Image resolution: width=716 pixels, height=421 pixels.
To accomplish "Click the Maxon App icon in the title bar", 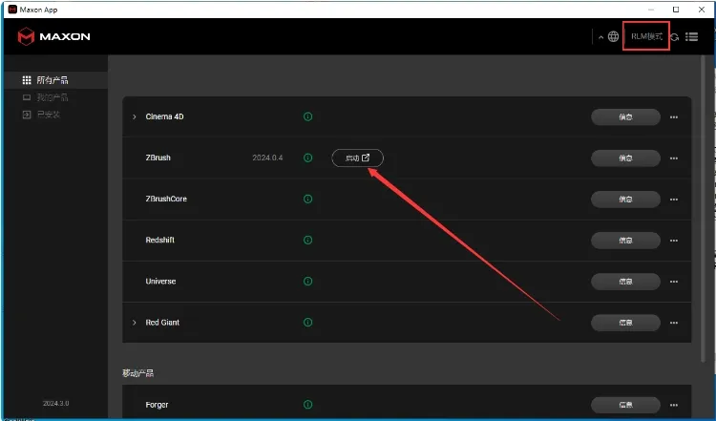I will click(12, 10).
